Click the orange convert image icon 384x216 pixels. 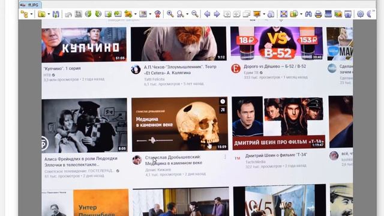[x=128, y=14]
